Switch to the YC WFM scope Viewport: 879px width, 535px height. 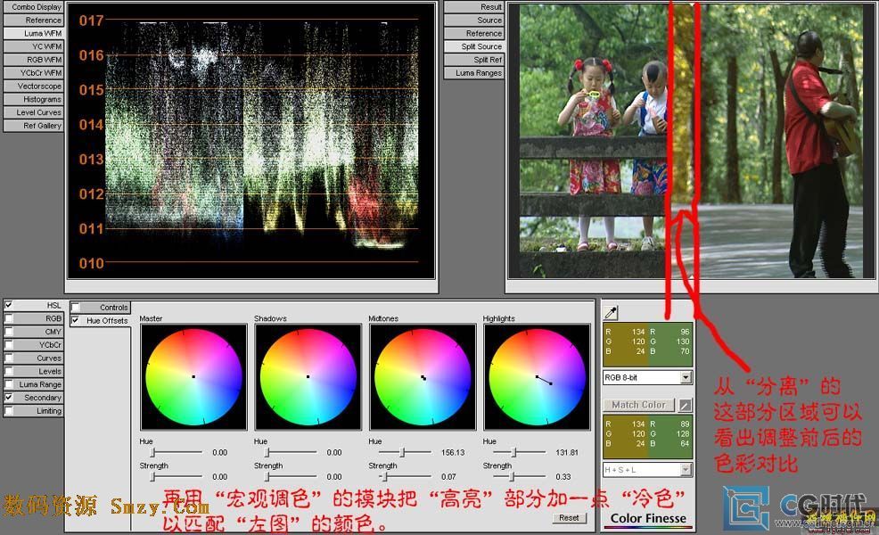click(33, 46)
